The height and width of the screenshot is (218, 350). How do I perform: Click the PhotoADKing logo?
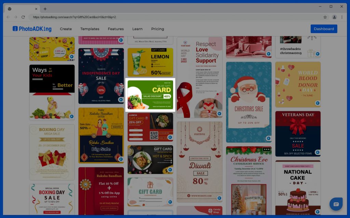click(x=32, y=29)
